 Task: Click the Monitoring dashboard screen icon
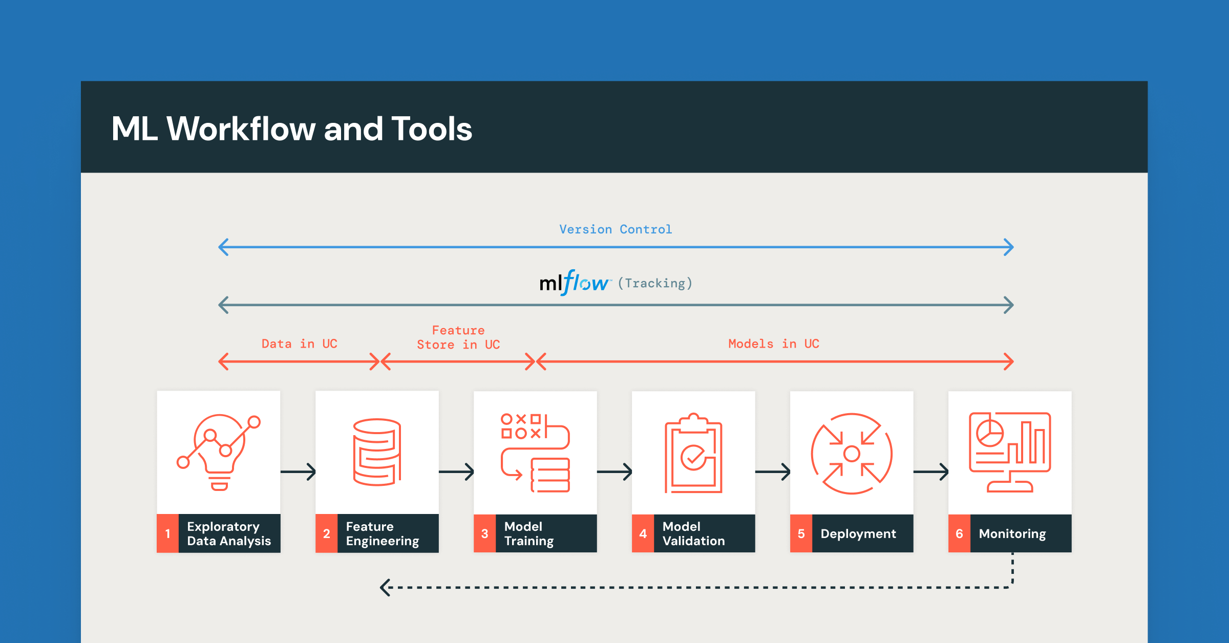coord(1010,452)
